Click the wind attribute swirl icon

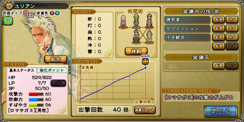coord(57,13)
